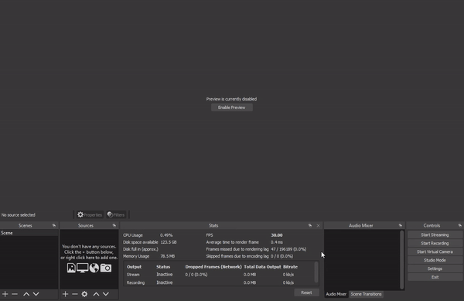The width and height of the screenshot is (464, 301).
Task: Click 'Dropped Frames (Network)' column header
Action: [x=213, y=267]
